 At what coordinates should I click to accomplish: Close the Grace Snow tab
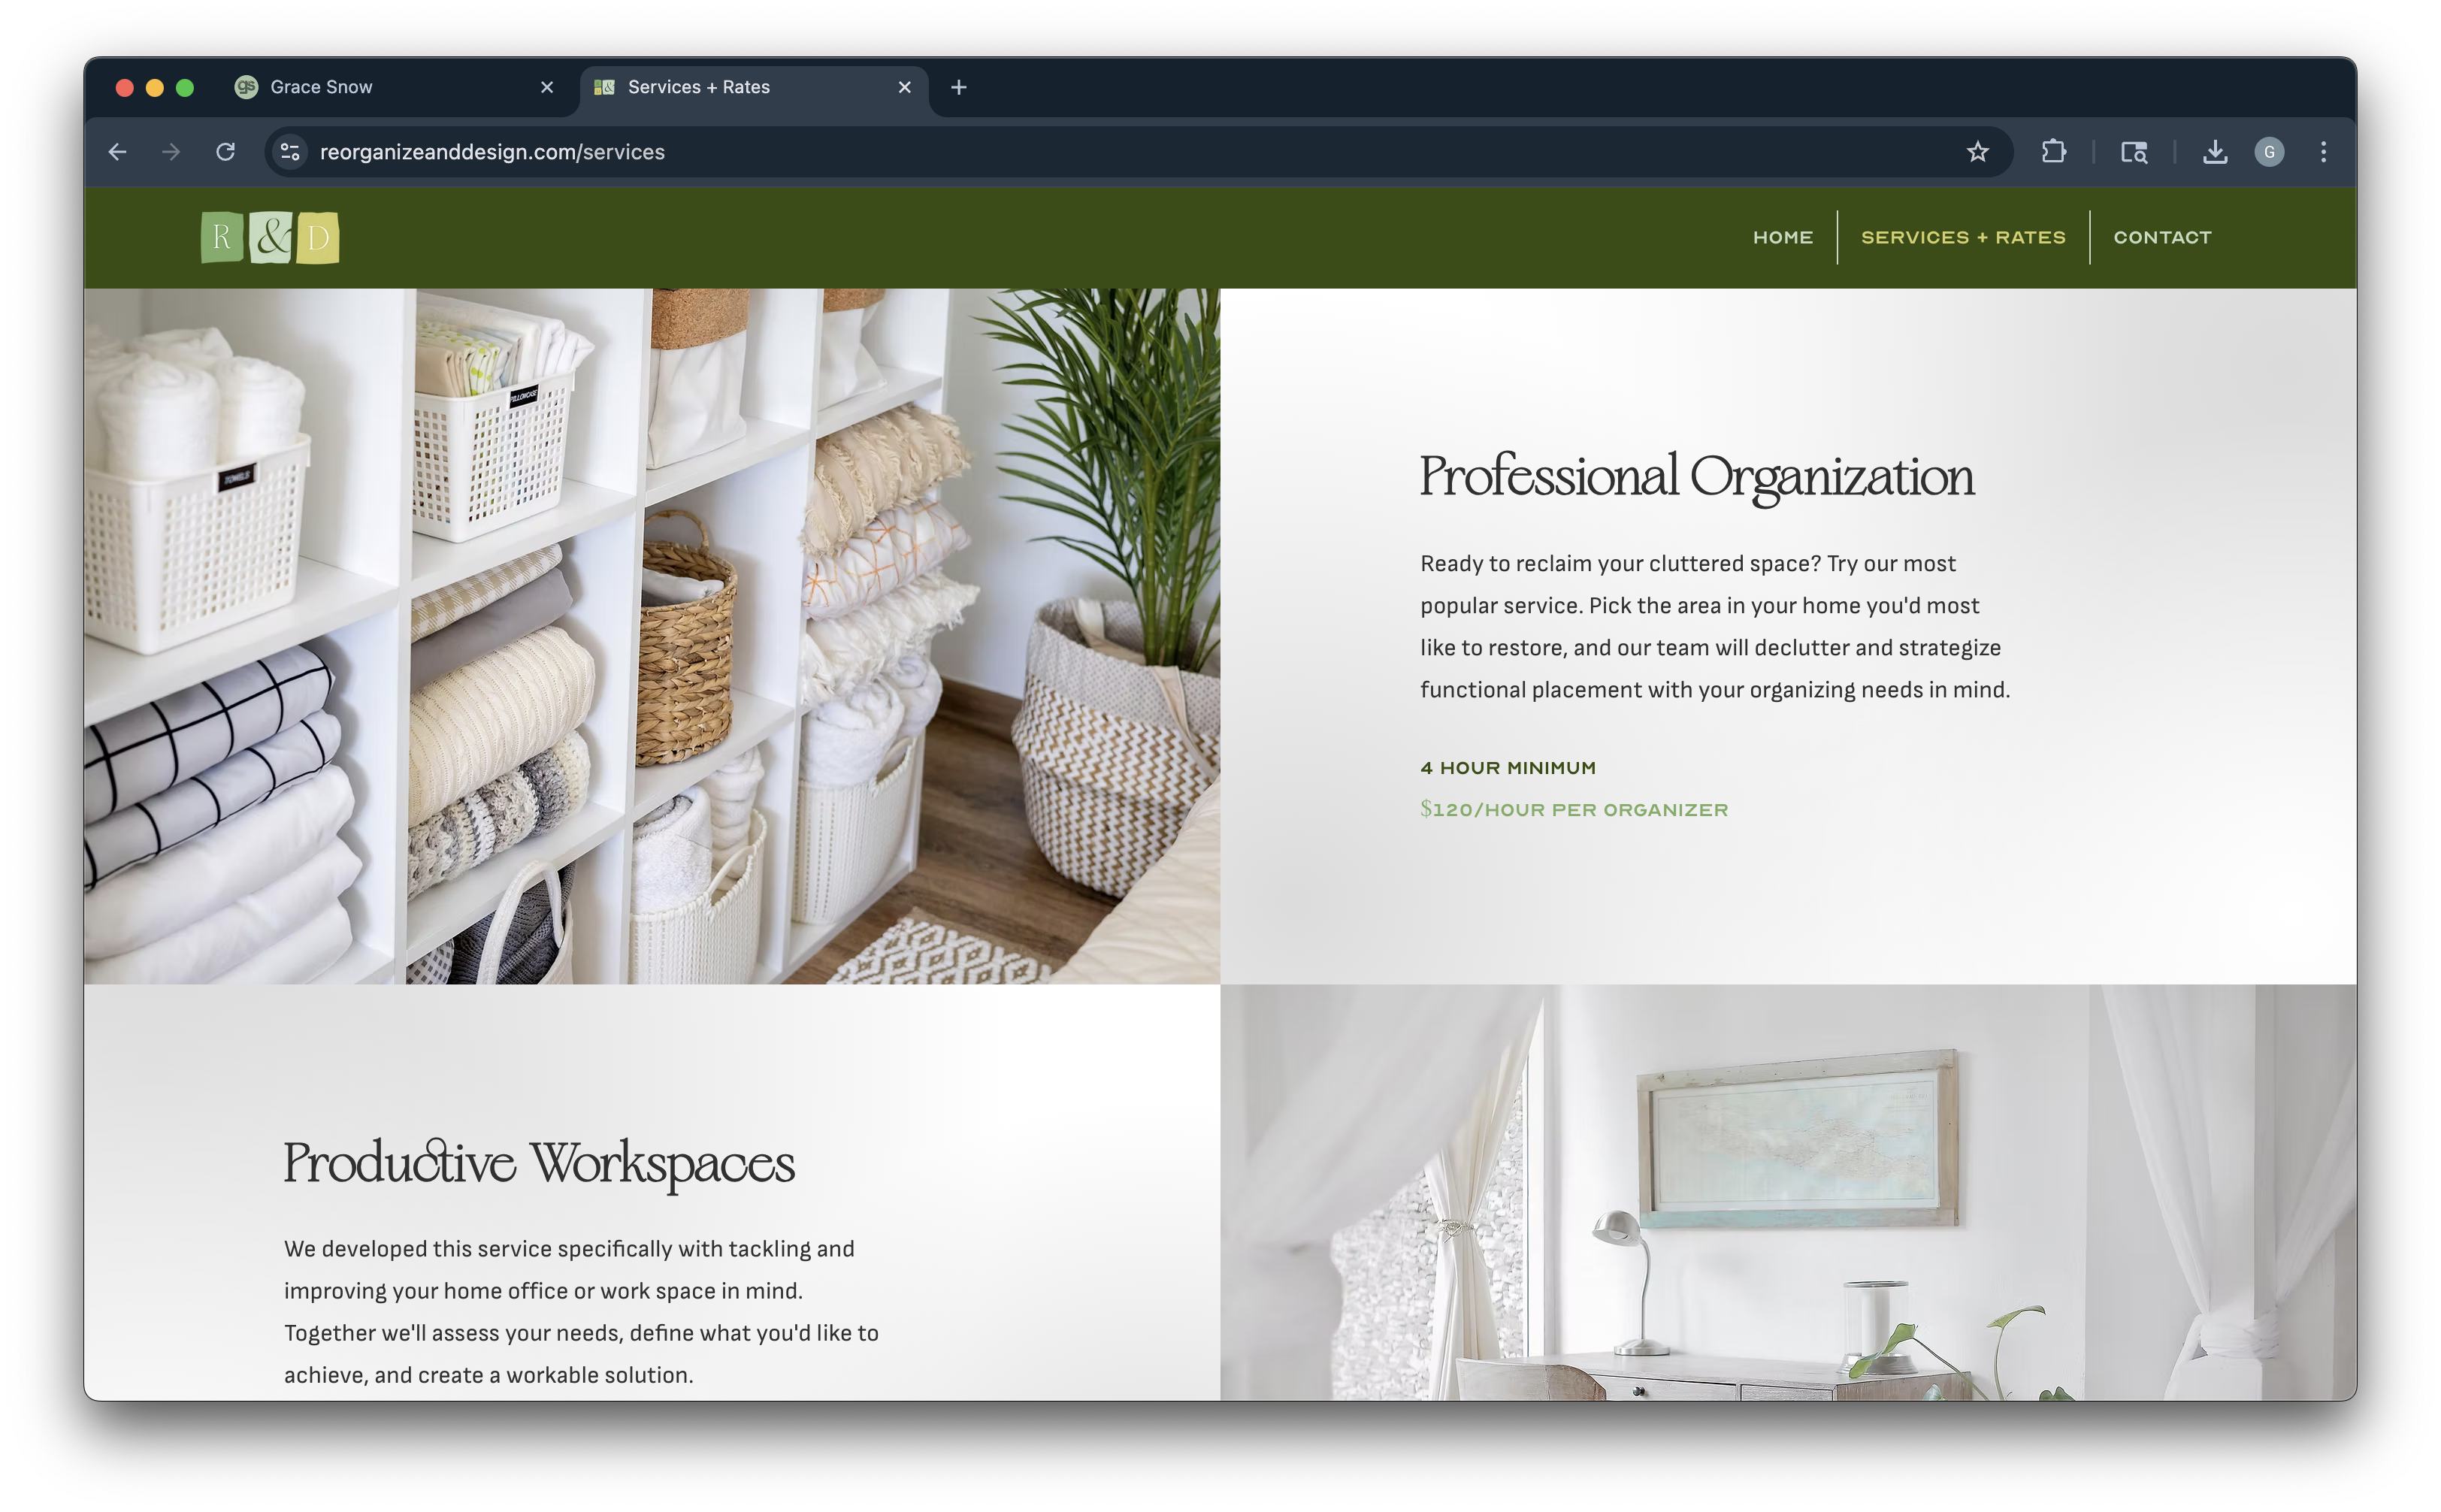coord(547,88)
